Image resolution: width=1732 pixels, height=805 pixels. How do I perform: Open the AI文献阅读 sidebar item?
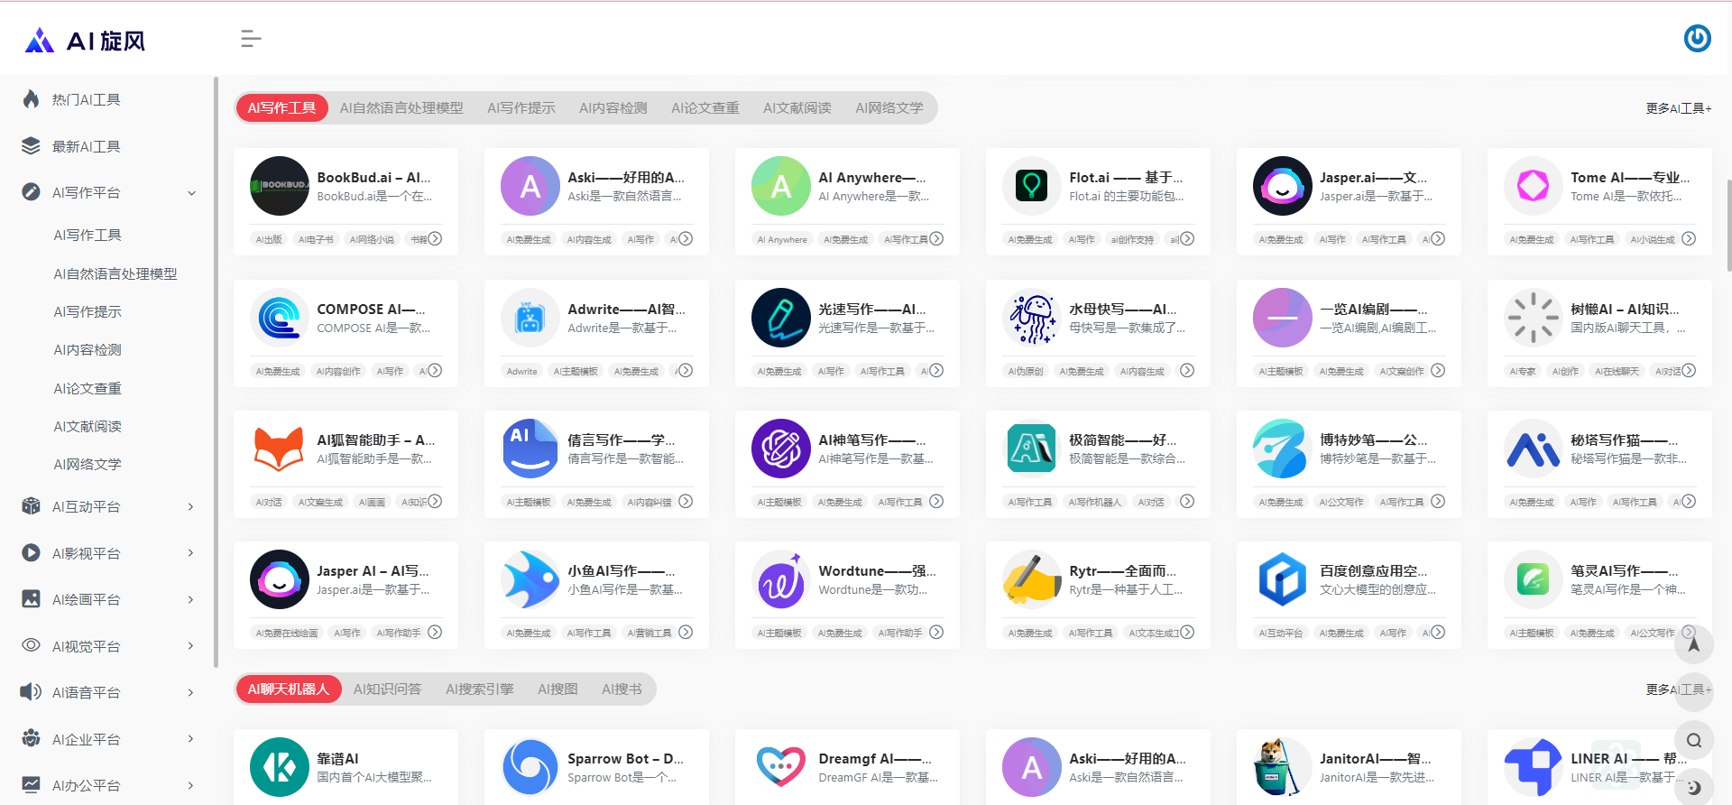pyautogui.click(x=88, y=426)
